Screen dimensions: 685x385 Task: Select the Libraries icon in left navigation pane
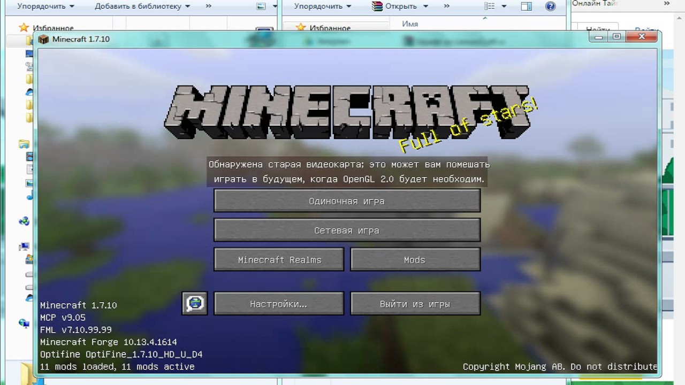coord(24,144)
